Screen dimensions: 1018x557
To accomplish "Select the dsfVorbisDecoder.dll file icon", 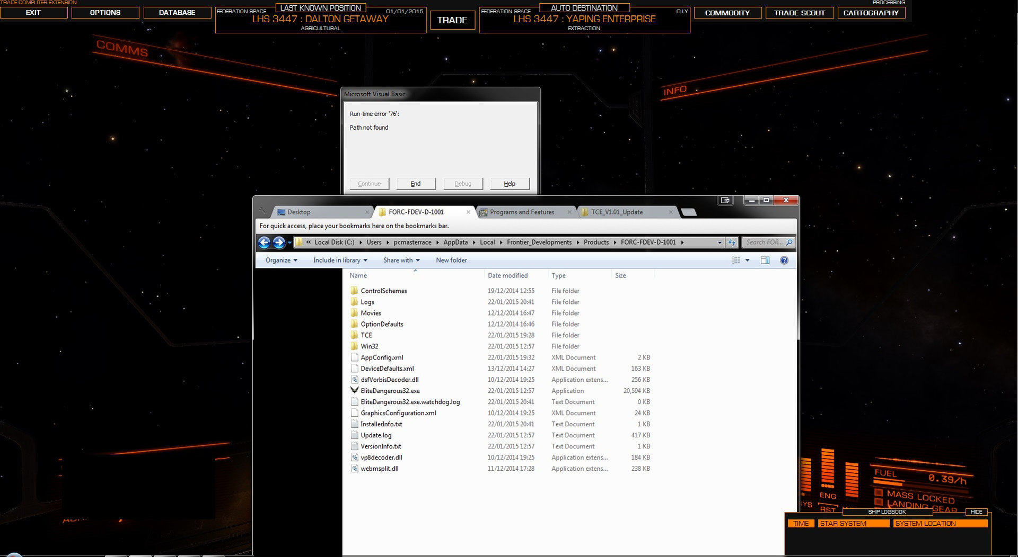I will tap(354, 380).
